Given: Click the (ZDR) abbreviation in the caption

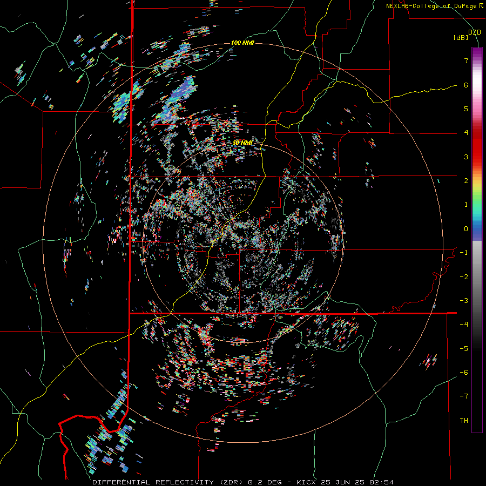Looking at the screenshot, I should 232,482.
